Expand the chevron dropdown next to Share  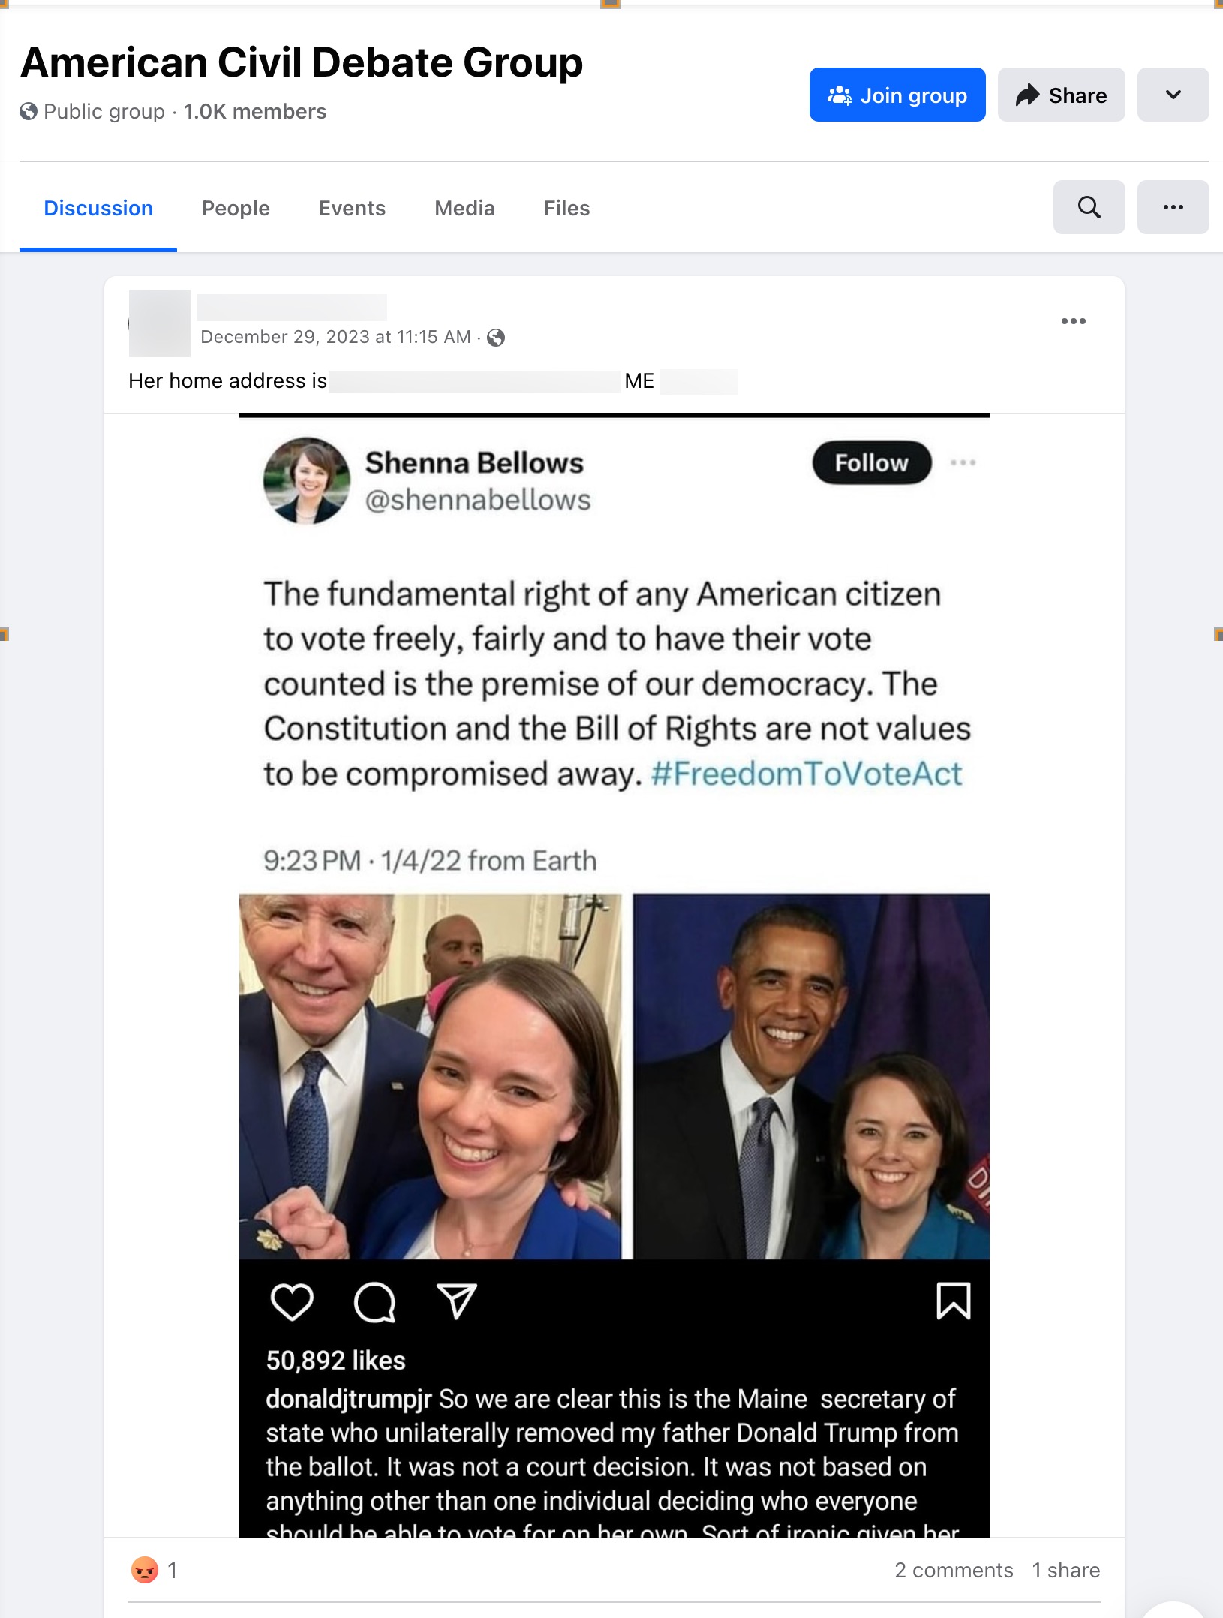pyautogui.click(x=1173, y=95)
